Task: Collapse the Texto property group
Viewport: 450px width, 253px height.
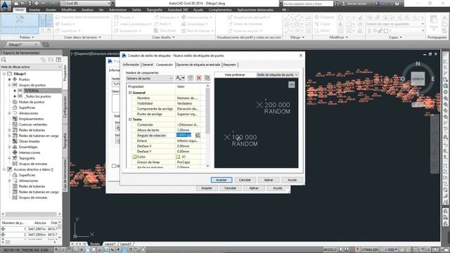Action: (130, 119)
